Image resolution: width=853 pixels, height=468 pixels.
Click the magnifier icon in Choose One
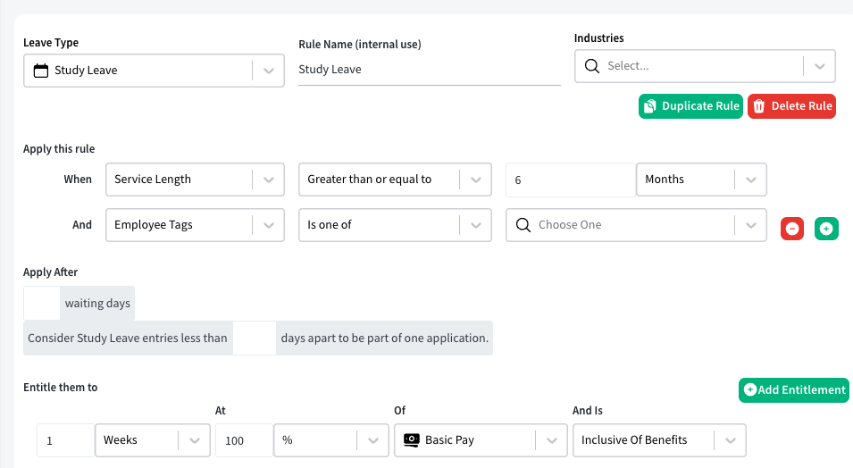click(x=523, y=225)
